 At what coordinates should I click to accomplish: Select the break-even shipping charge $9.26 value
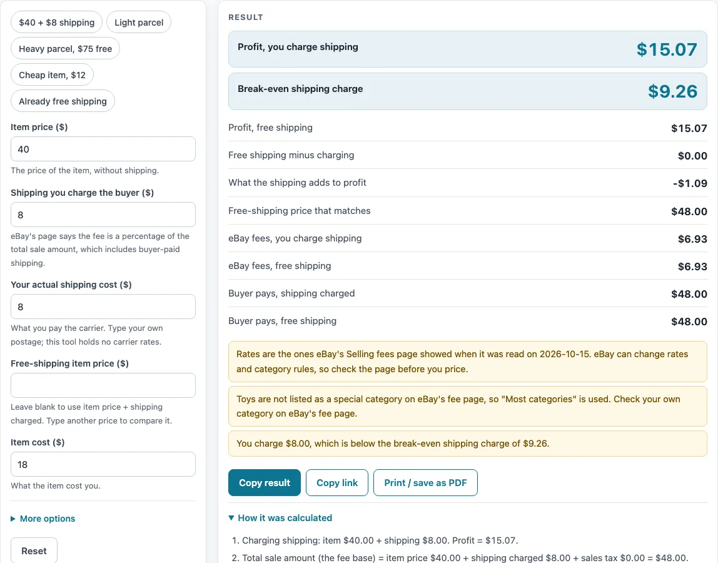coord(673,91)
